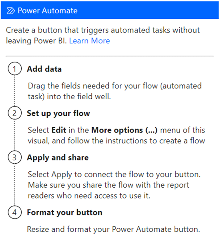
Task: Click the step 1 circle icon
Action: 15,68
